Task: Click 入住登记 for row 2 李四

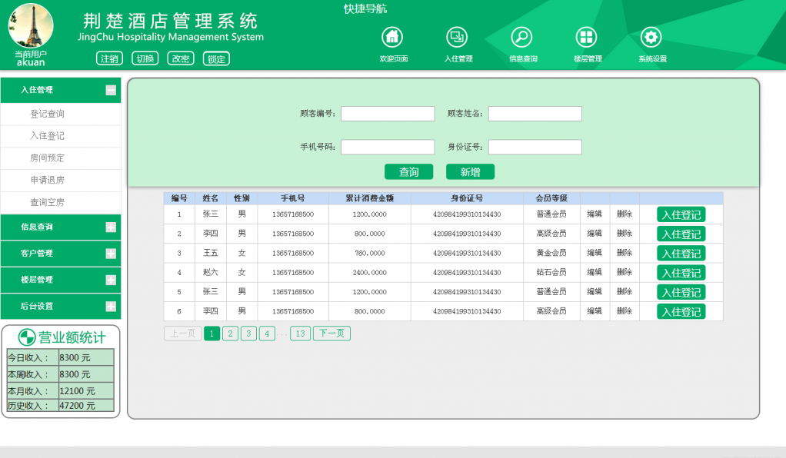Action: [681, 234]
